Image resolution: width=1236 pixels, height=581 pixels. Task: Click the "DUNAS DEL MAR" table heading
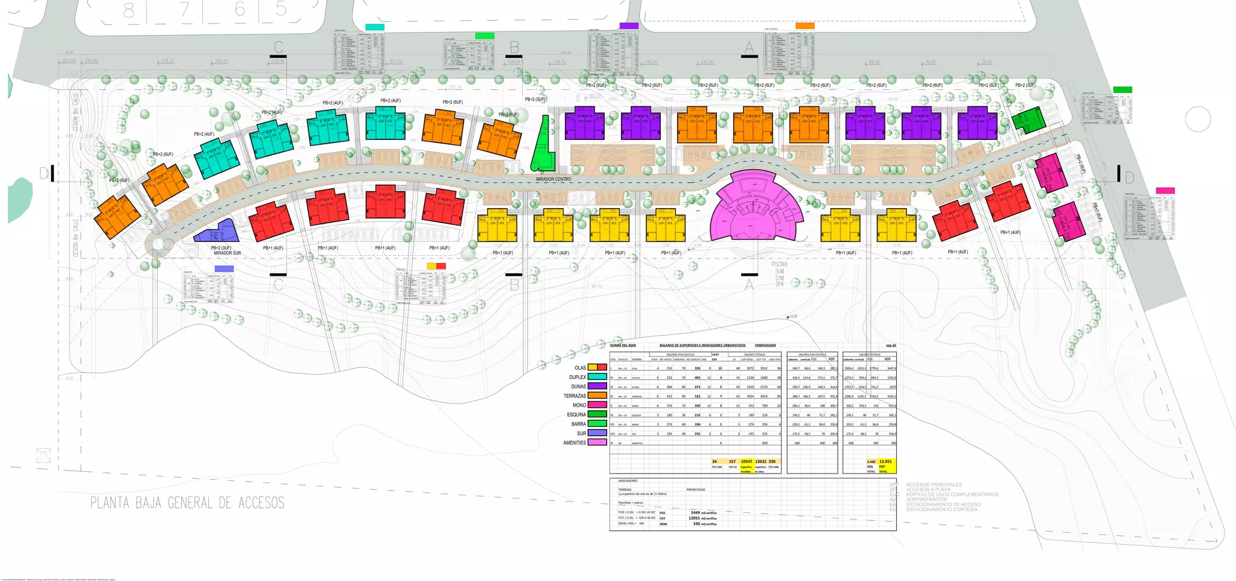pos(623,346)
